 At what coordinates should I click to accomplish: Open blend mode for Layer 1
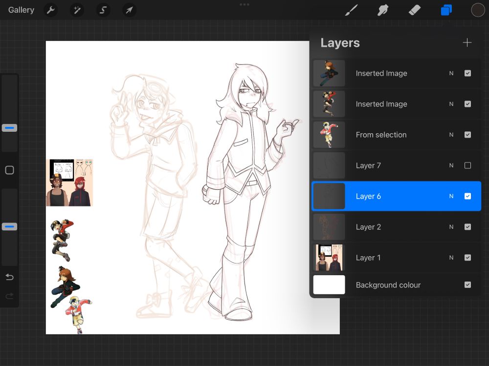click(451, 258)
